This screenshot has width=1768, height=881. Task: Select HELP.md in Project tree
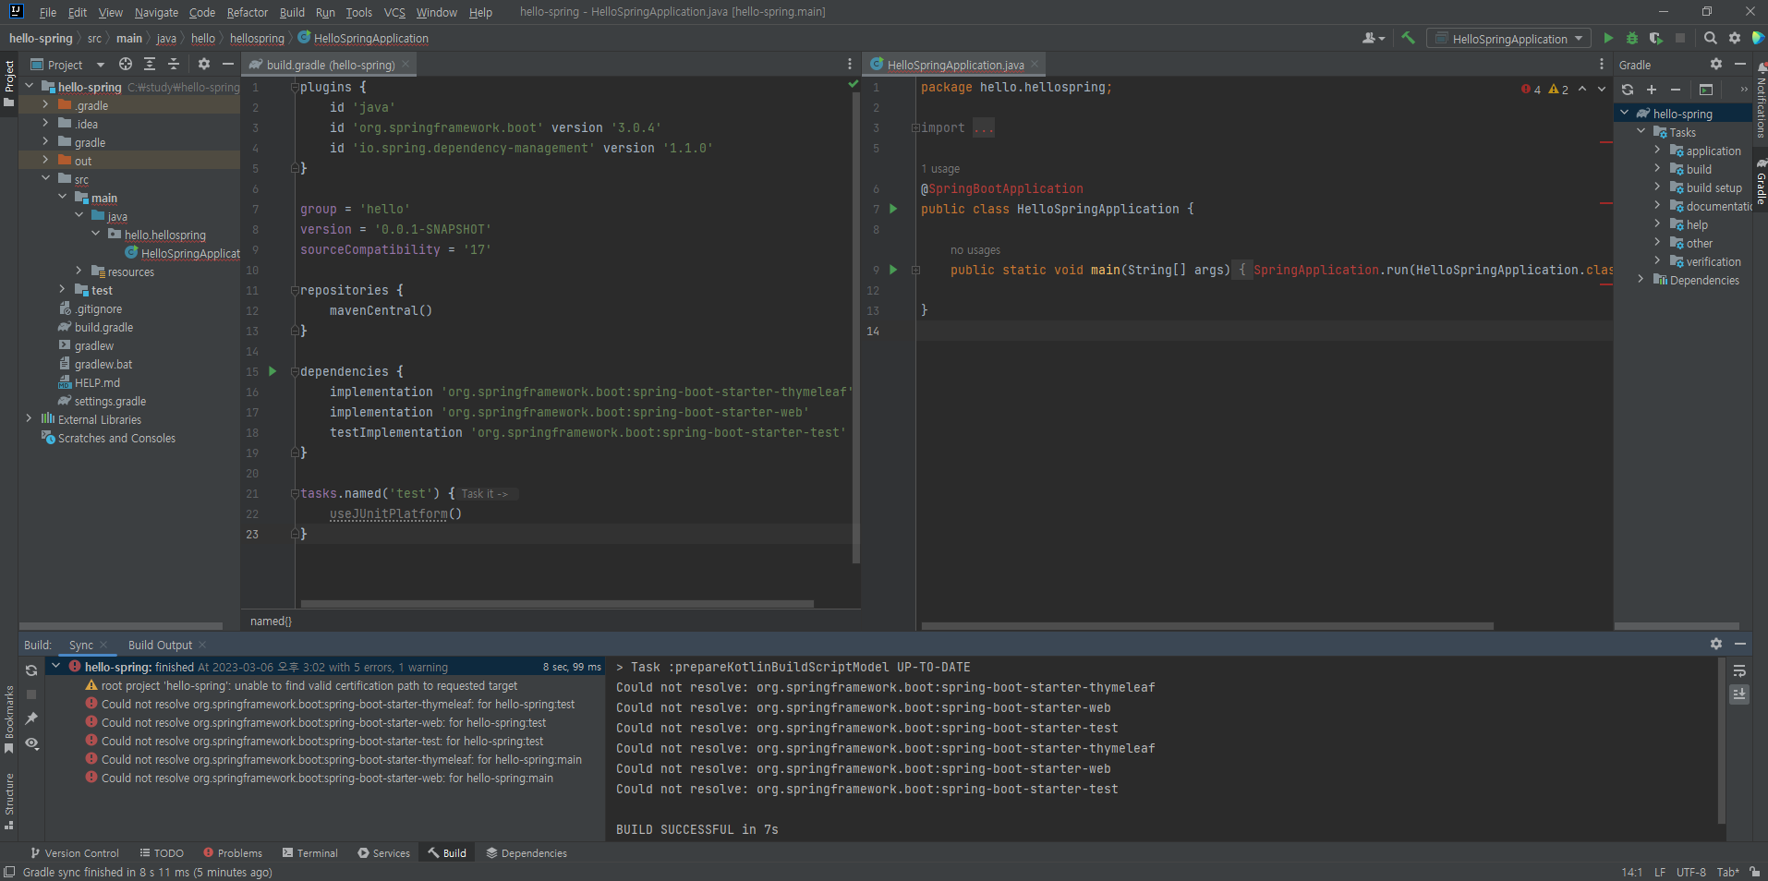pos(97,382)
